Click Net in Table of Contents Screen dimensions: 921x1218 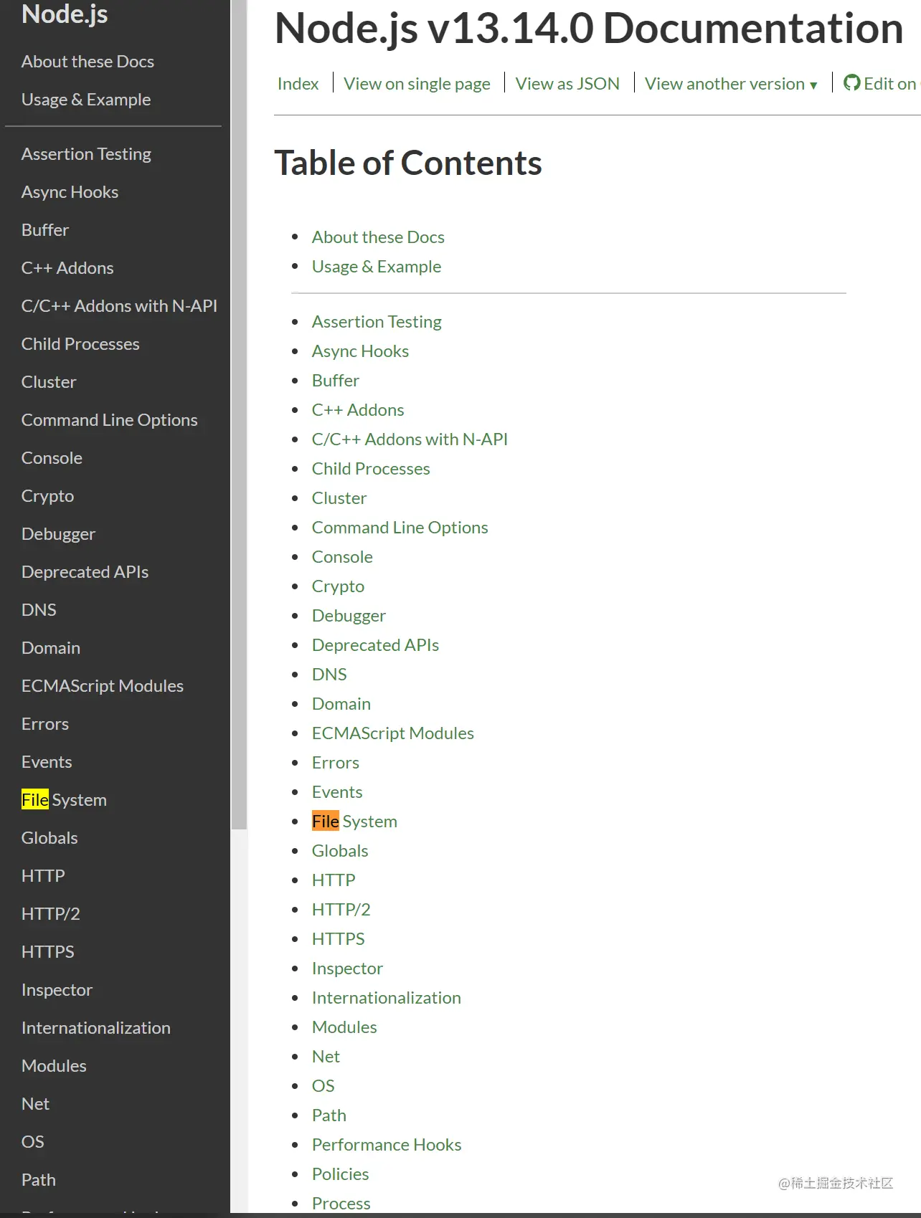(326, 1057)
